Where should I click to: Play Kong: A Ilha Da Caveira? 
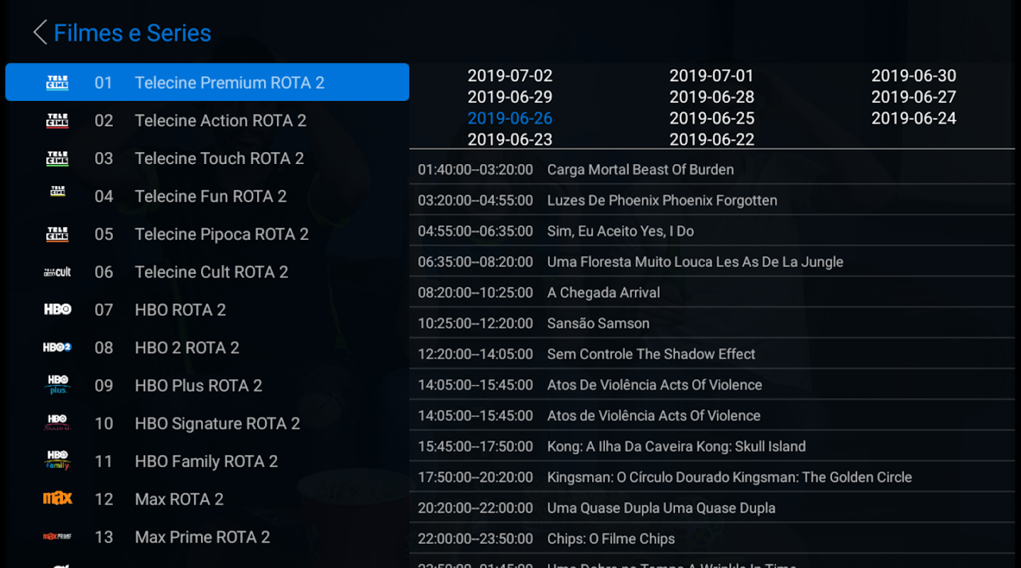(712, 446)
